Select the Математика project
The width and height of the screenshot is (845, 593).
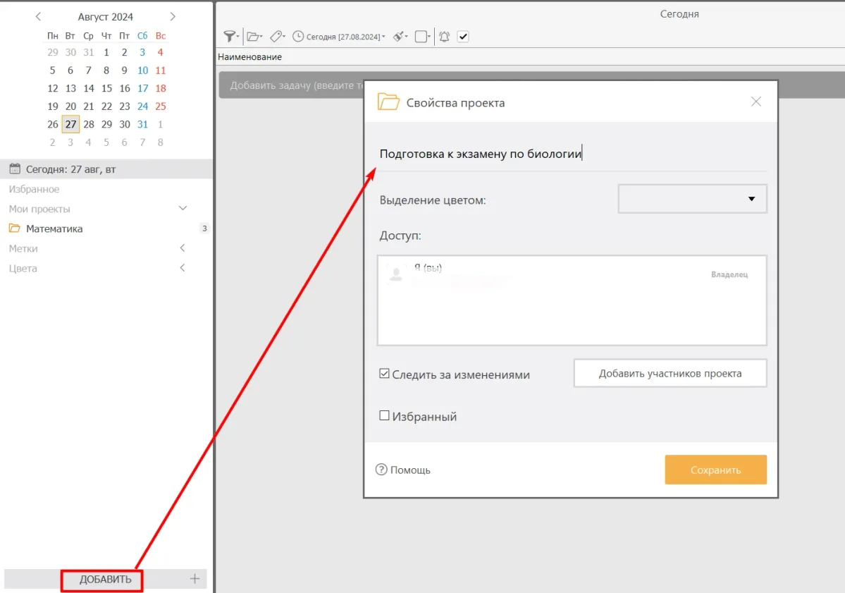tap(54, 228)
